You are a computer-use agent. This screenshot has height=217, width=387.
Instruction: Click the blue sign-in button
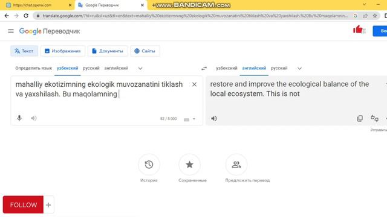click(380, 31)
